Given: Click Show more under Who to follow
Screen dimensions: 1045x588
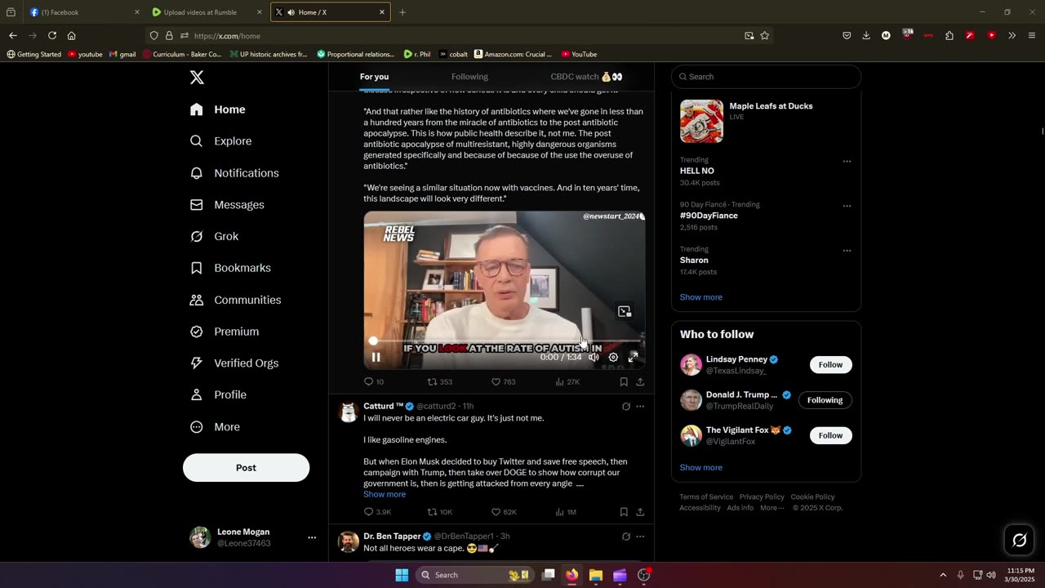Looking at the screenshot, I should (700, 468).
